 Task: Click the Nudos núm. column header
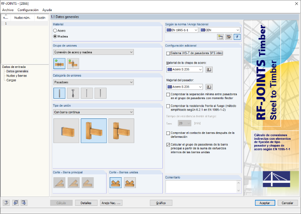[22, 18]
